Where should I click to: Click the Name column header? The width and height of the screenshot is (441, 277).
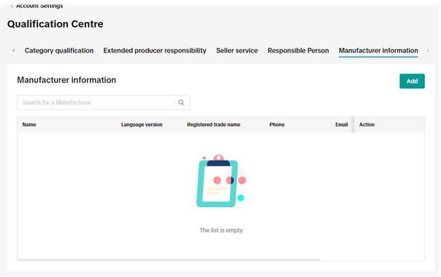click(29, 125)
